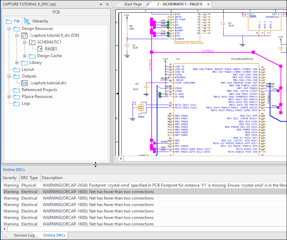Click the C9 capacitor symbol

tap(146, 87)
